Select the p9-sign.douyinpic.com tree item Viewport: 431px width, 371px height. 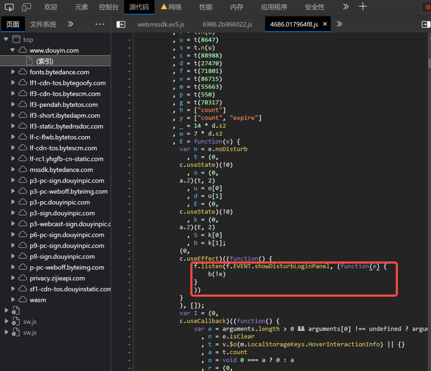point(55,256)
